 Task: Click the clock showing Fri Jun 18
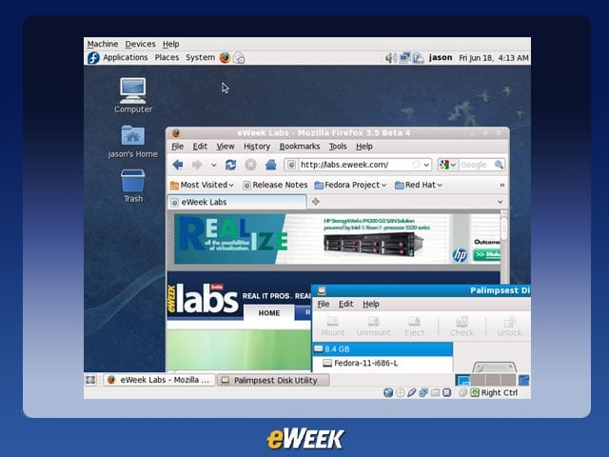(x=493, y=58)
